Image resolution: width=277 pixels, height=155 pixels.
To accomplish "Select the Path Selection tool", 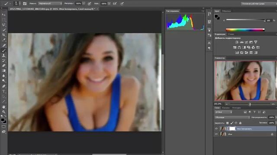I will click(x=4, y=96).
